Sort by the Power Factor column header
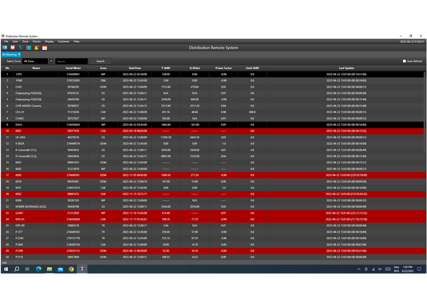 223,68
